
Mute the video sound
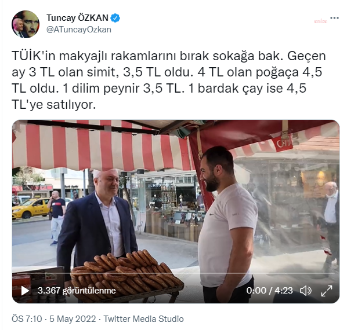click(306, 291)
